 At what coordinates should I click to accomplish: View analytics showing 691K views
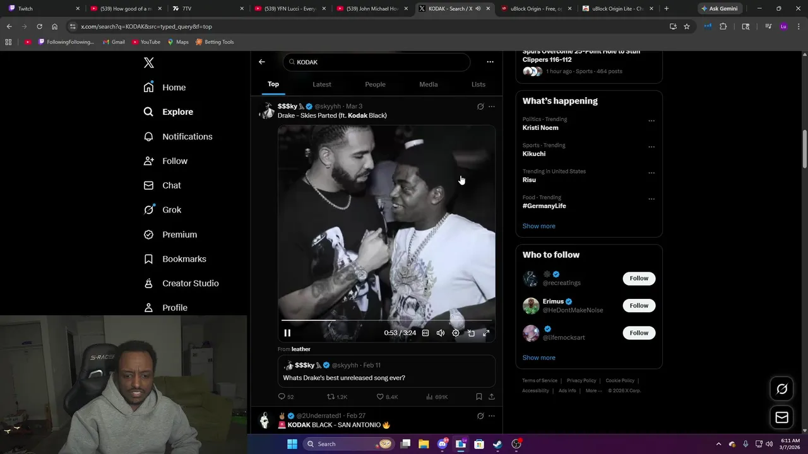tap(437, 397)
